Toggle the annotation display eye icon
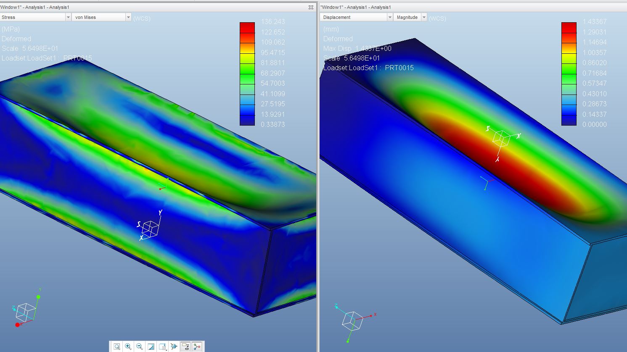 [x=185, y=347]
